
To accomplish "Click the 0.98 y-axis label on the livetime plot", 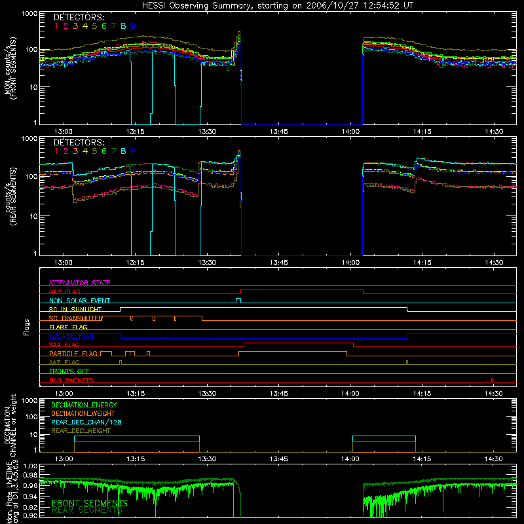I will pos(30,475).
